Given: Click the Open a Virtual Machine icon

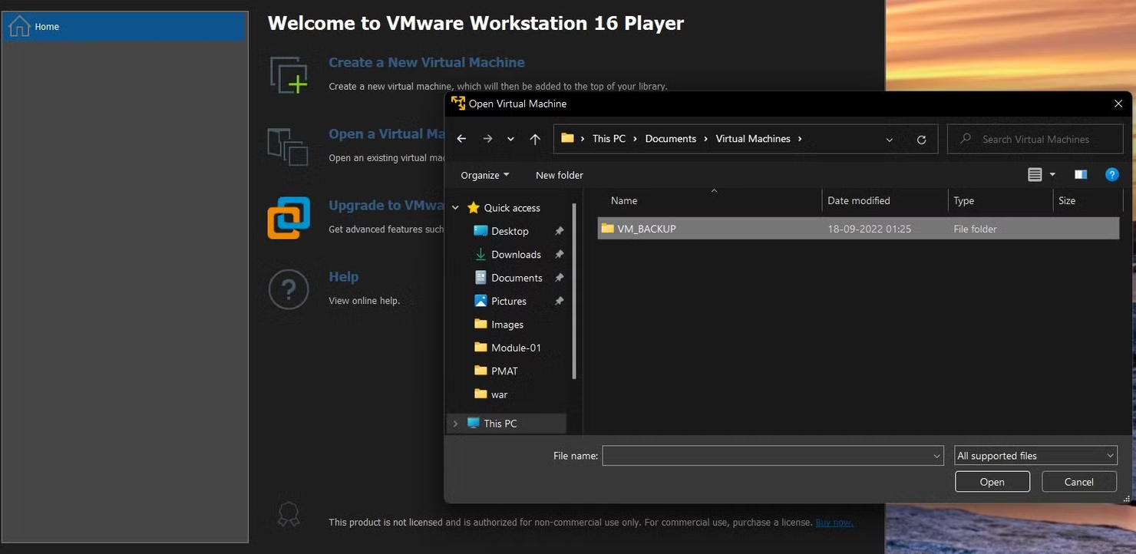Looking at the screenshot, I should pos(288,146).
